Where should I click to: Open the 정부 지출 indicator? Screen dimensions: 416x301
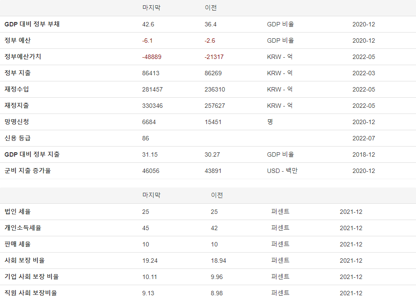(x=18, y=73)
